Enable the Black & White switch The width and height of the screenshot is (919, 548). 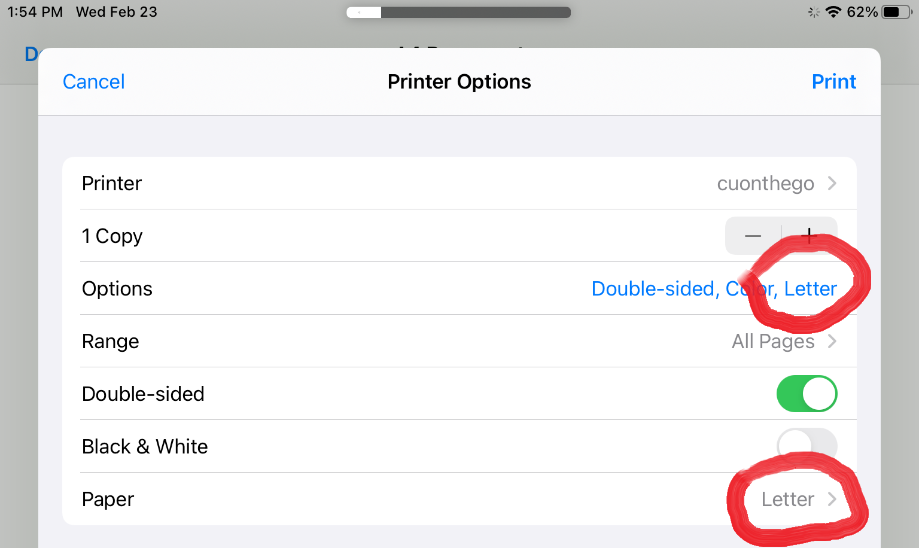pos(807,446)
